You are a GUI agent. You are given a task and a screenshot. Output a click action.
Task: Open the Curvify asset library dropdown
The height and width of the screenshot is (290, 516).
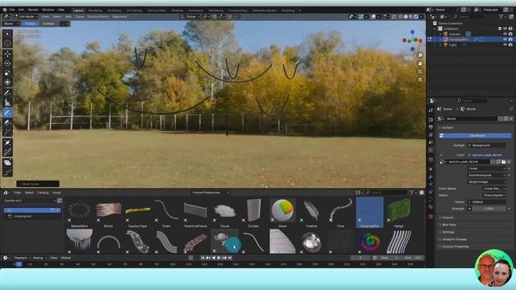pyautogui.click(x=30, y=201)
